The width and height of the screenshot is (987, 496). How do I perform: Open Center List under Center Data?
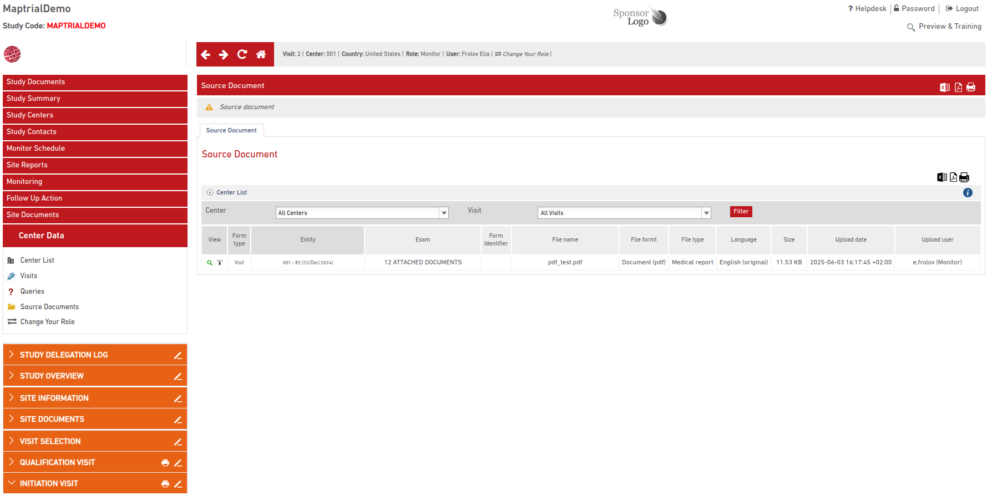37,260
